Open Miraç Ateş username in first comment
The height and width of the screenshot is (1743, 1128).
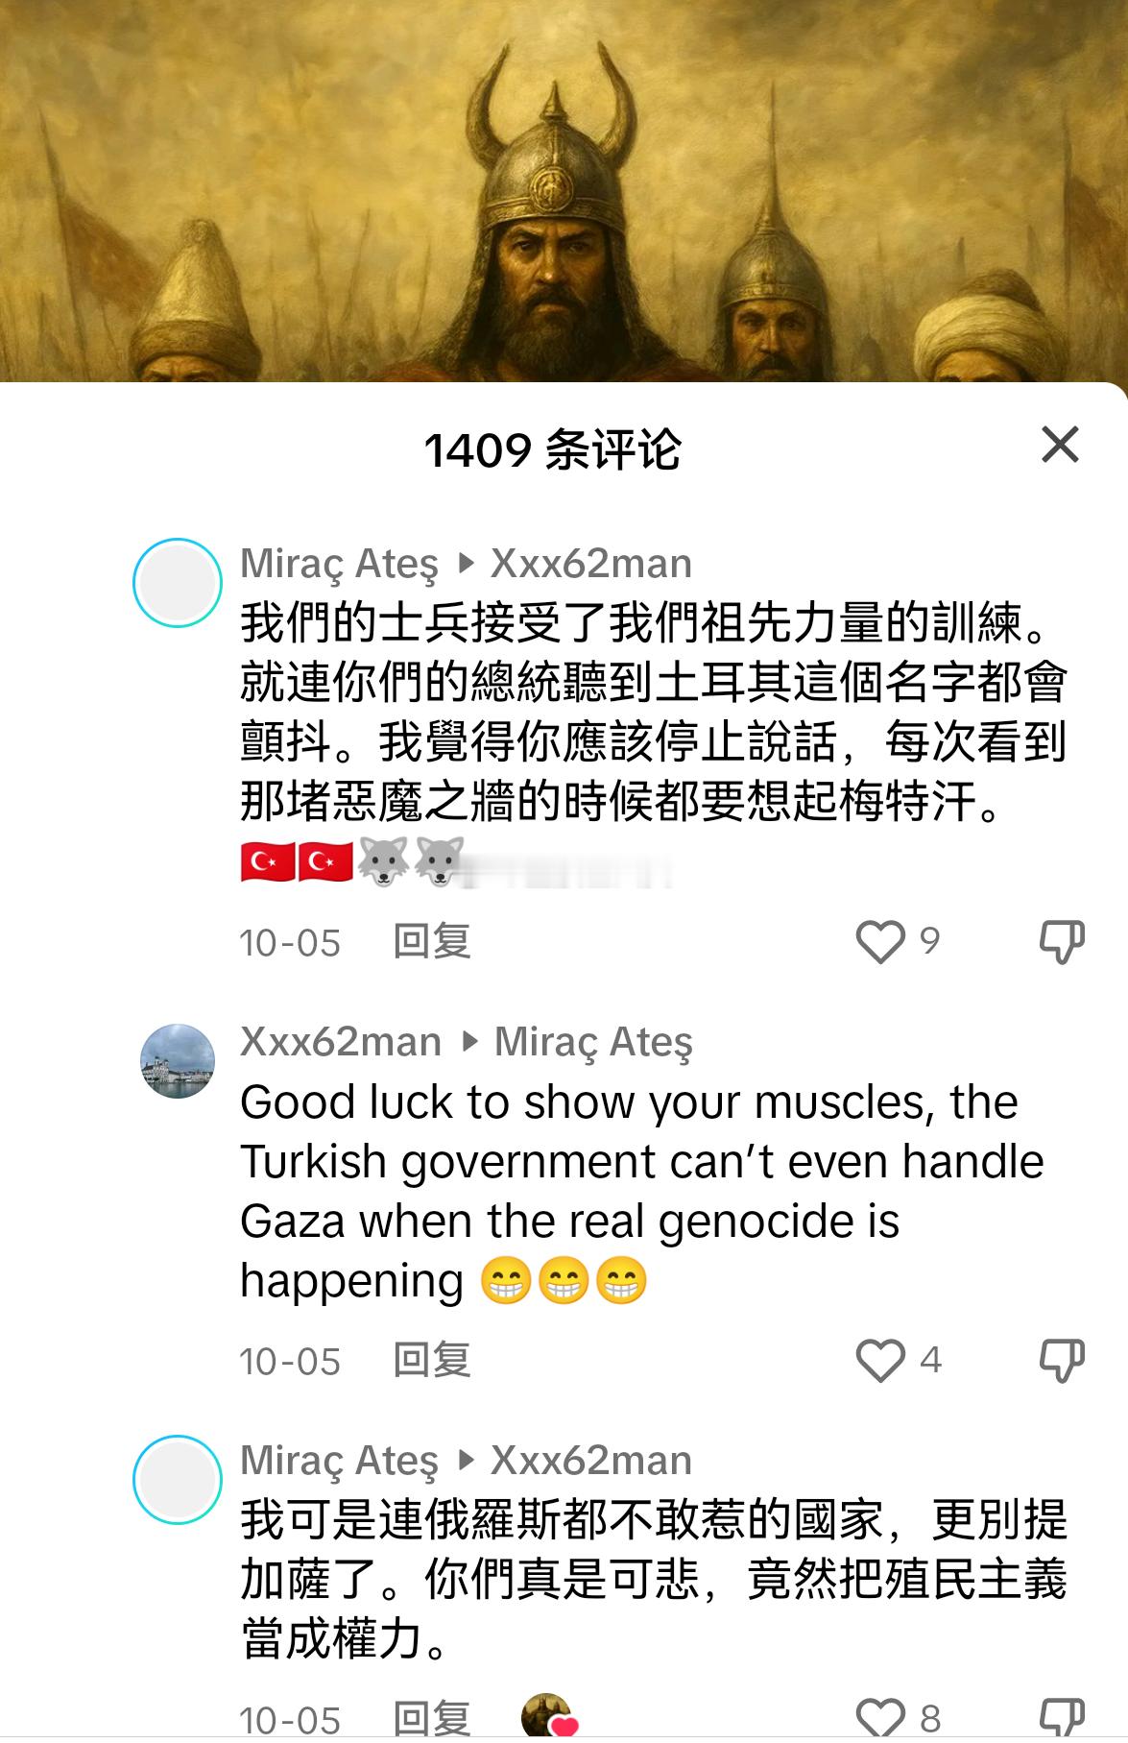pyautogui.click(x=339, y=564)
